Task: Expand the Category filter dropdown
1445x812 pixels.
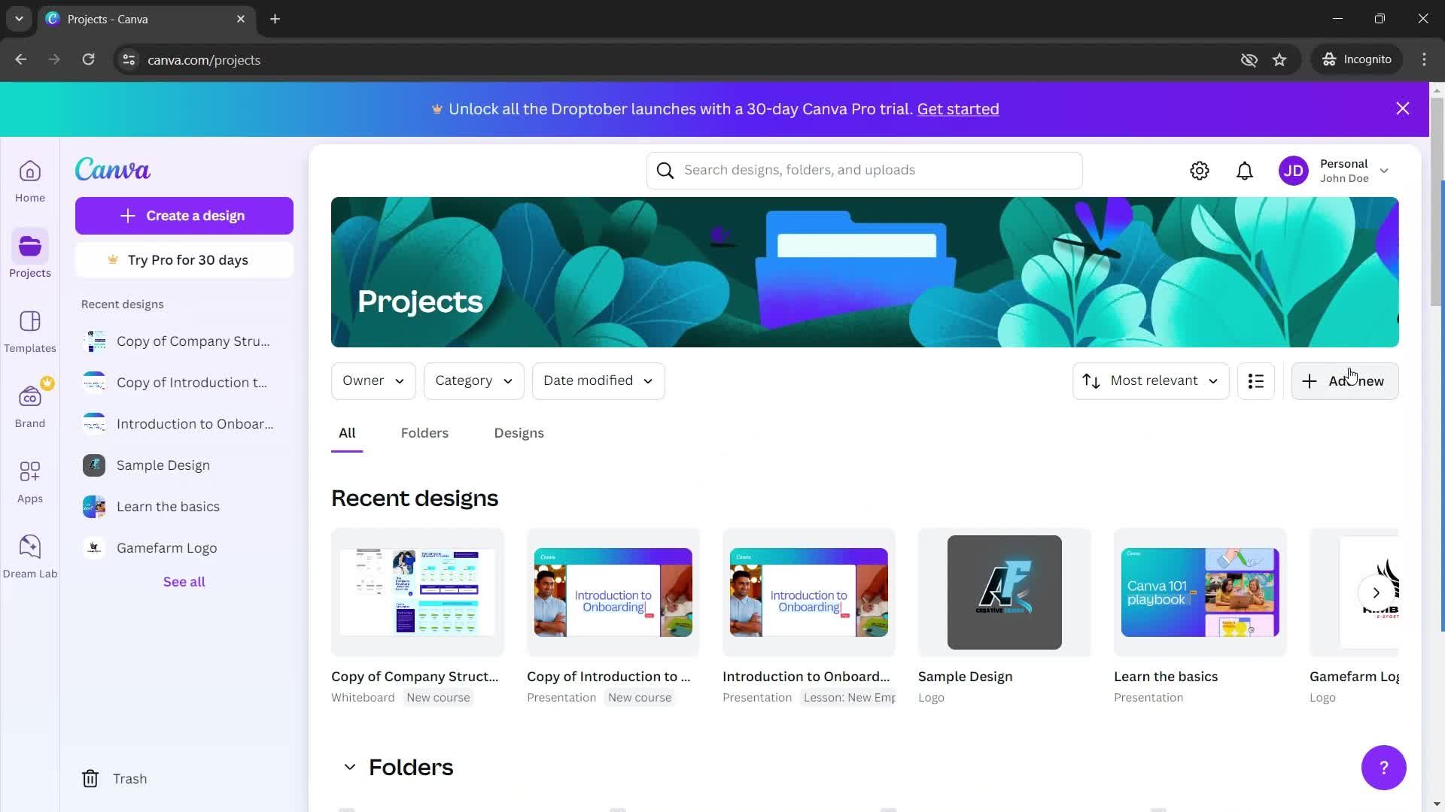Action: pyautogui.click(x=473, y=380)
